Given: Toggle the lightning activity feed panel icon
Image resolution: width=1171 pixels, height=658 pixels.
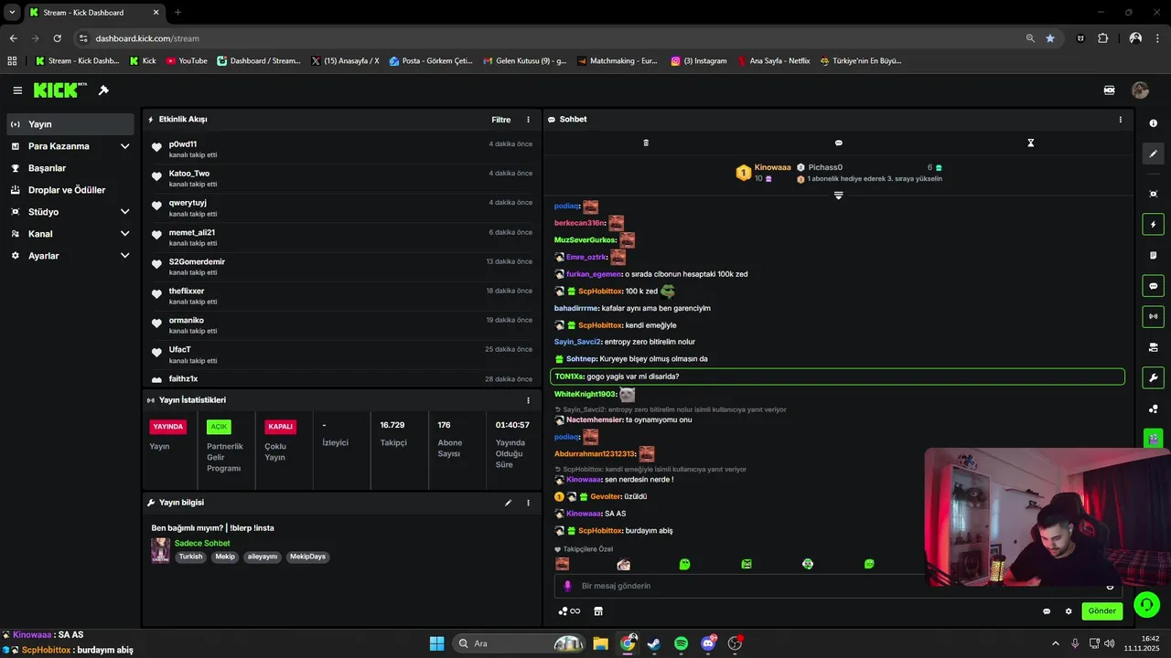Looking at the screenshot, I should [1153, 225].
